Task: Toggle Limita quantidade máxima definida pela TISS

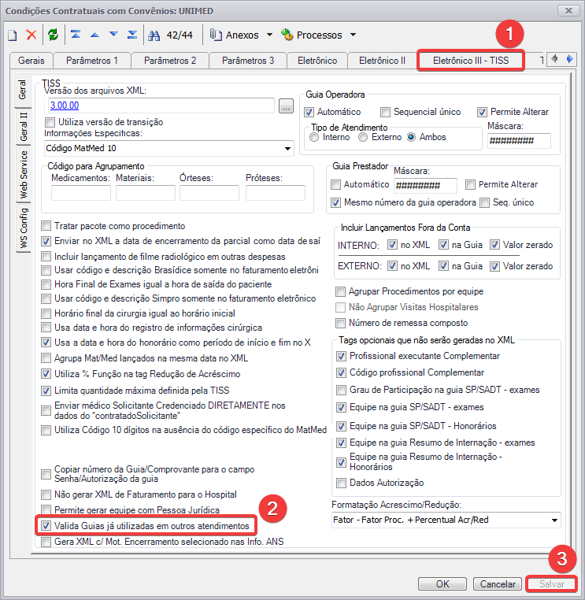Action: pyautogui.click(x=46, y=391)
